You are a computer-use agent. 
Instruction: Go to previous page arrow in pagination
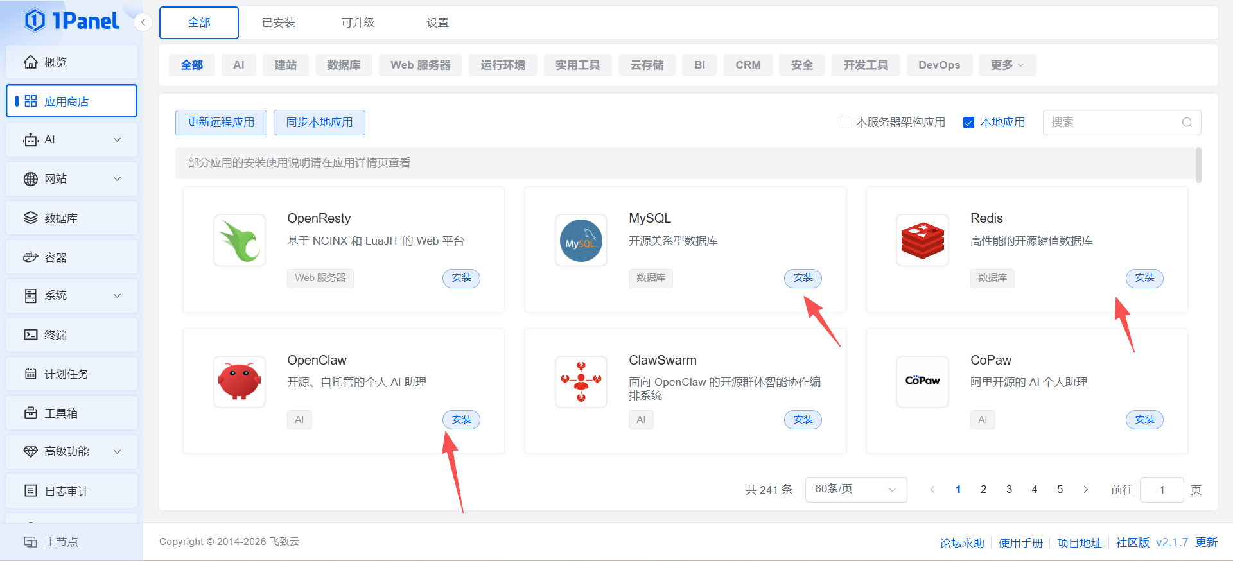coord(932,490)
